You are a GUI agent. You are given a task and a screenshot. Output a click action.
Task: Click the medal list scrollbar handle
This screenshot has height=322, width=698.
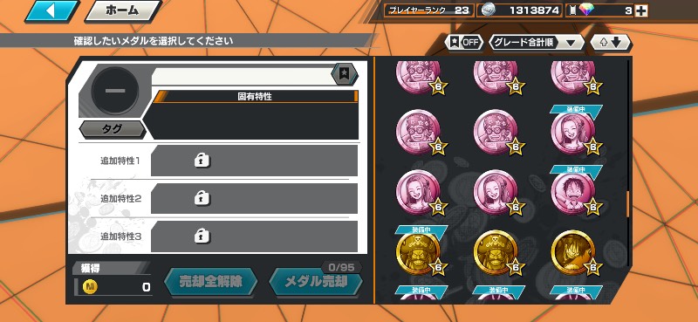(x=628, y=203)
